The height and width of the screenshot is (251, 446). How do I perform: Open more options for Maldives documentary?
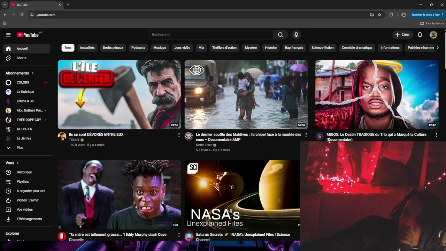pyautogui.click(x=306, y=135)
